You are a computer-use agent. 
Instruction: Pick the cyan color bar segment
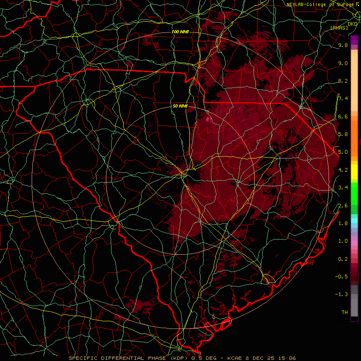[x=354, y=221]
